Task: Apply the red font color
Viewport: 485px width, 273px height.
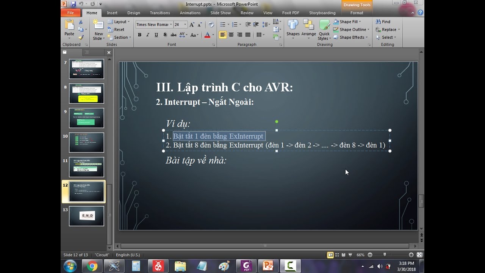Action: click(x=207, y=35)
